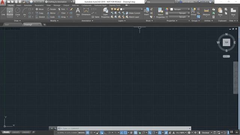Click the Rotate tool
Image resolution: width=240 pixels, height=135 pixels.
tap(51, 9)
